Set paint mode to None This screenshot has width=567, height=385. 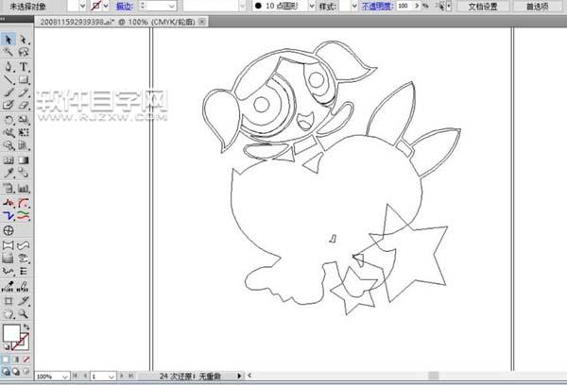tap(26, 360)
